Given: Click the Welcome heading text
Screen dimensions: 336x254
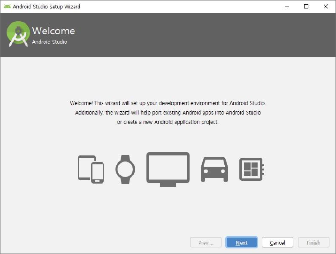Looking at the screenshot, I should pos(53,31).
